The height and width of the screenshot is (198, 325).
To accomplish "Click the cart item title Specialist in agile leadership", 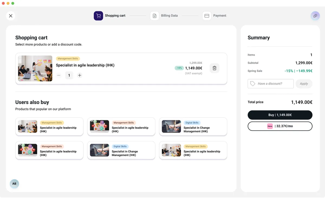I will tap(85, 65).
